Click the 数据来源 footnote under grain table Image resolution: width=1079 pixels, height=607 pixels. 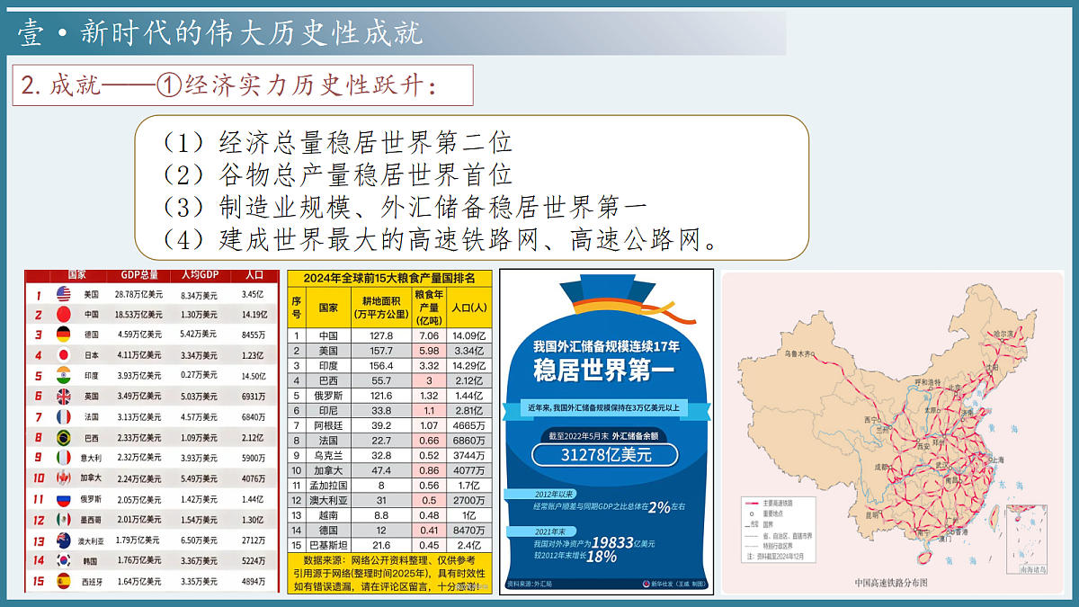click(x=389, y=572)
